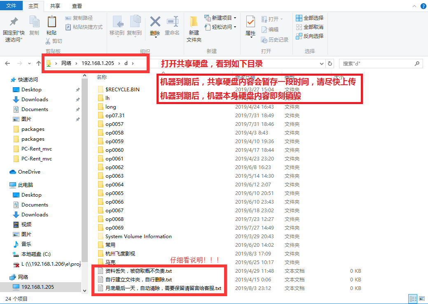Switch to Details view icon in status bar
Viewport: 428px width, 304px height.
tap(413, 299)
